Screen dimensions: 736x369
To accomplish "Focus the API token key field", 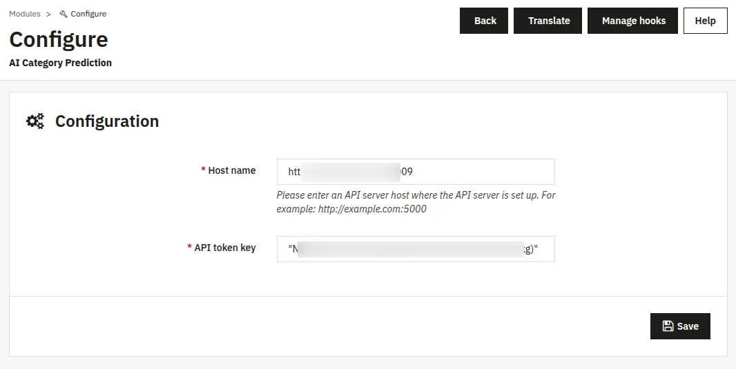I will pos(414,249).
